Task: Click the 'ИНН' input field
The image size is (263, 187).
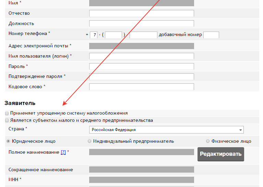Action: coord(141,179)
